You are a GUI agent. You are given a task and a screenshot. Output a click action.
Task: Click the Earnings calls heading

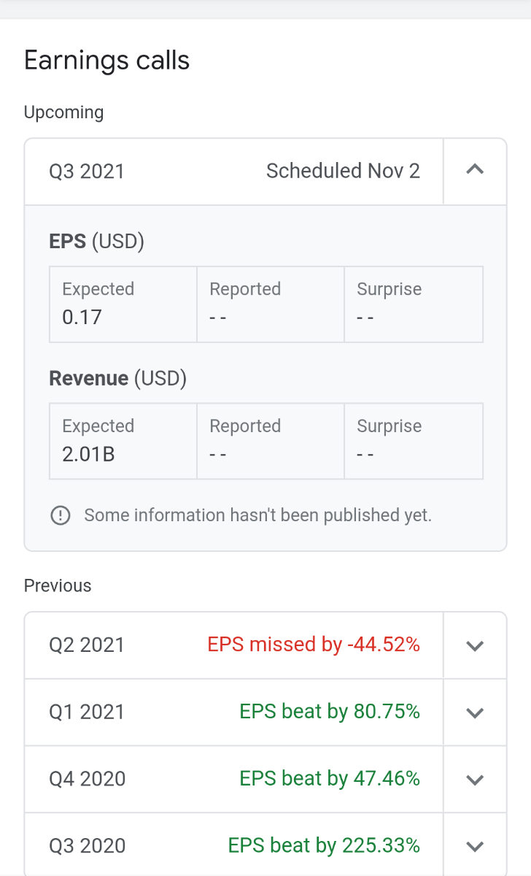107,61
